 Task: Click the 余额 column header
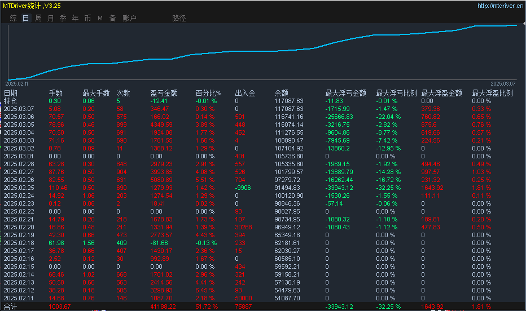point(281,93)
